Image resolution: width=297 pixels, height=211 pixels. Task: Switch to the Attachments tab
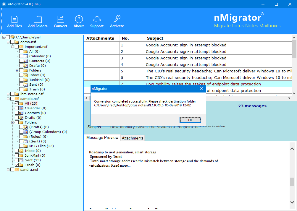(x=133, y=138)
